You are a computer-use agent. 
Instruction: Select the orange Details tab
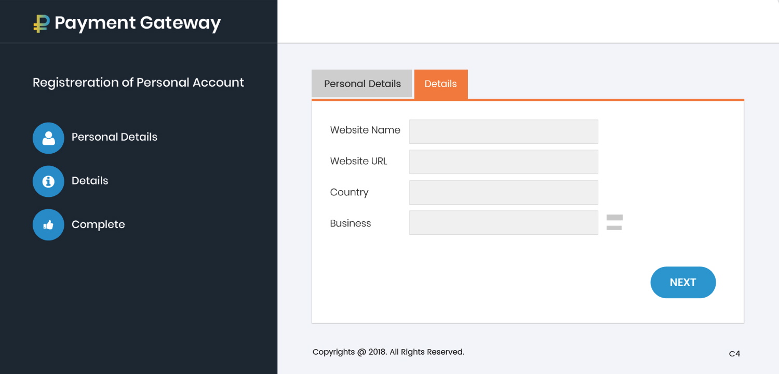point(440,84)
